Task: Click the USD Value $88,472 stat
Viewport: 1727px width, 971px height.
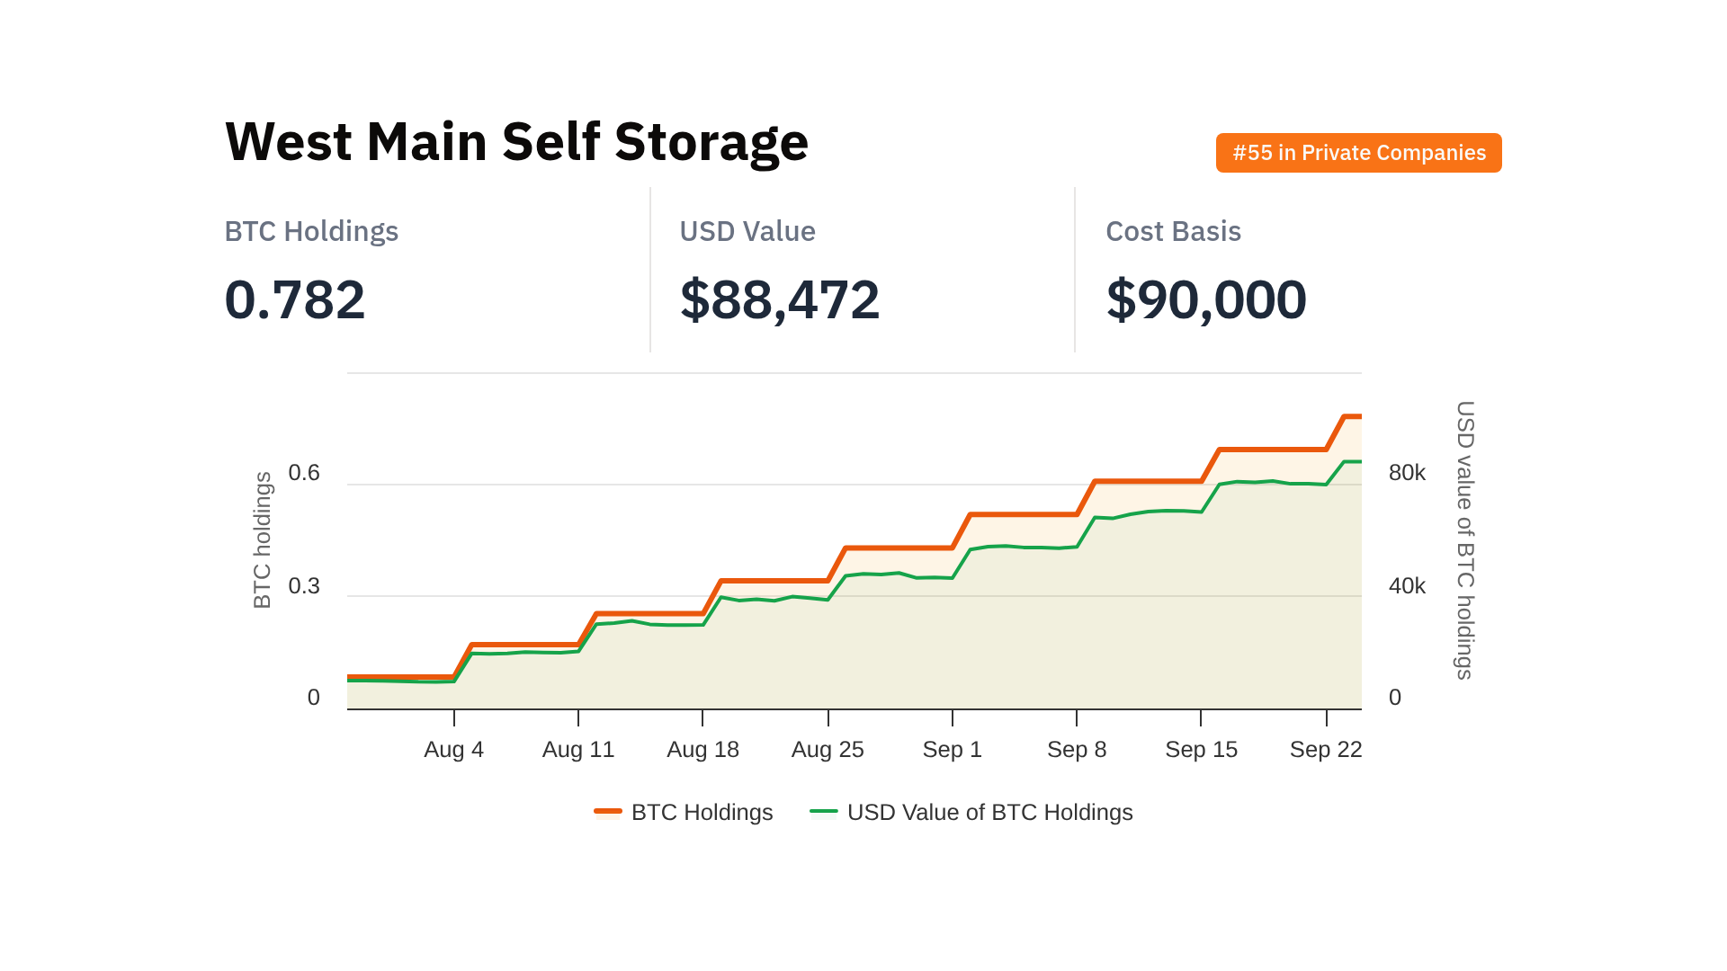Action: pyautogui.click(x=779, y=299)
